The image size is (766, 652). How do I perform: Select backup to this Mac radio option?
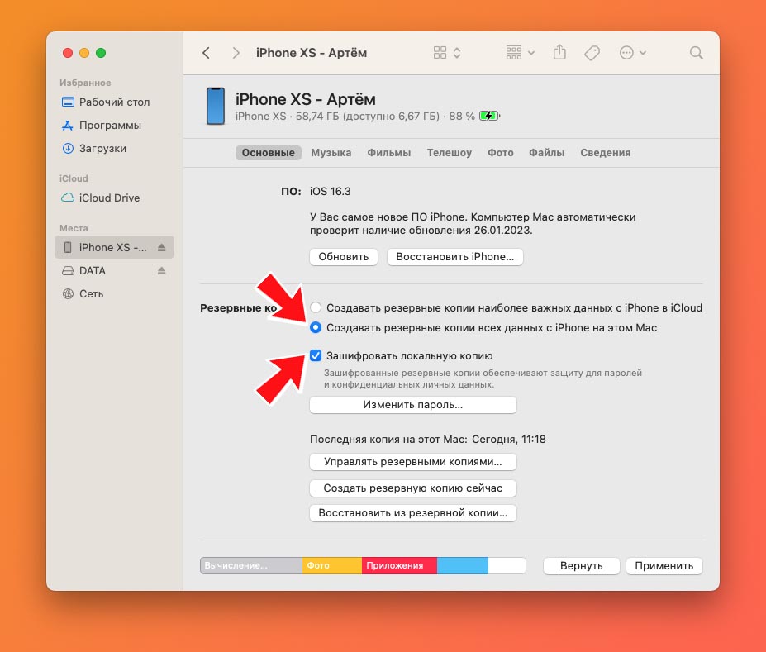coord(316,327)
